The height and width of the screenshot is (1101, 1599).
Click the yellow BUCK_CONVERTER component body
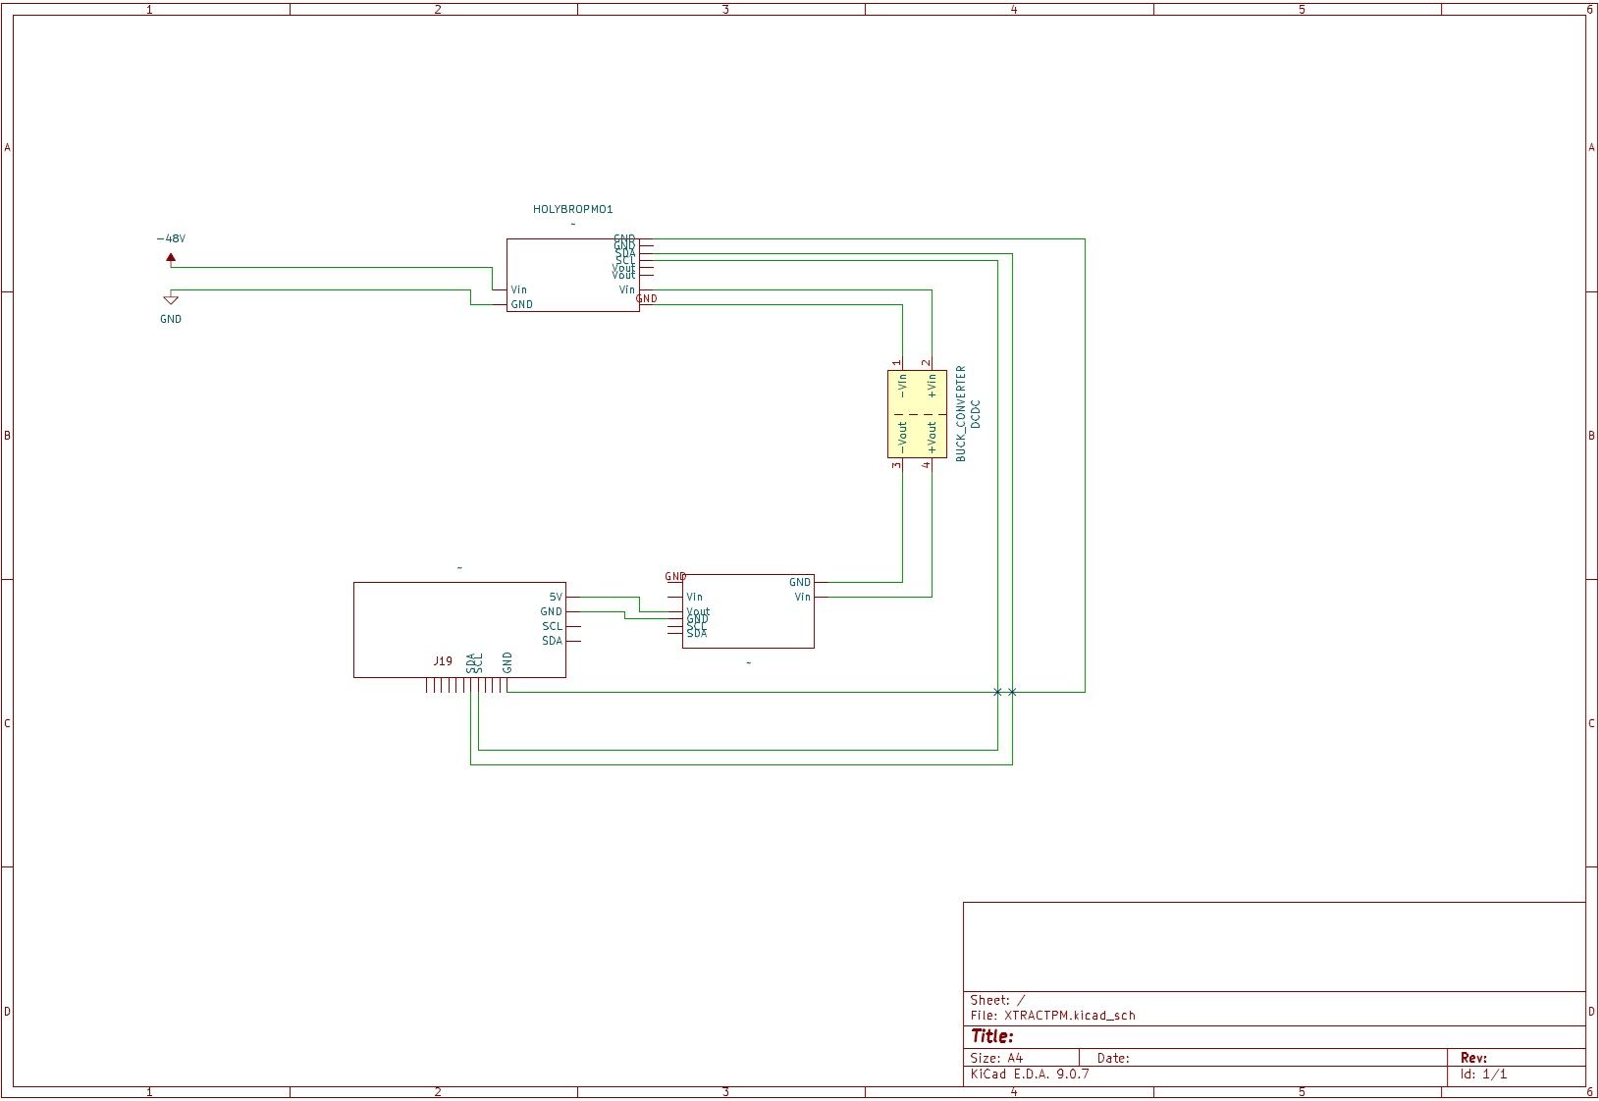pyautogui.click(x=917, y=414)
